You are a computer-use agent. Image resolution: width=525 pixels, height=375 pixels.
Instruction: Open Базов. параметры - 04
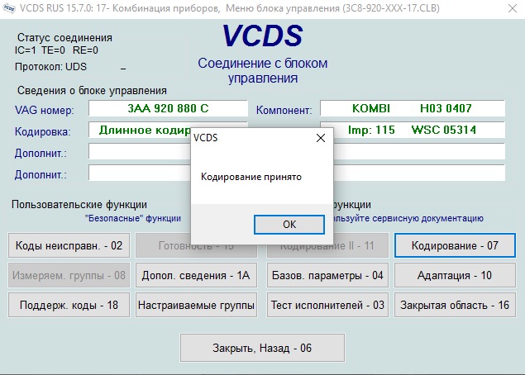click(x=327, y=275)
